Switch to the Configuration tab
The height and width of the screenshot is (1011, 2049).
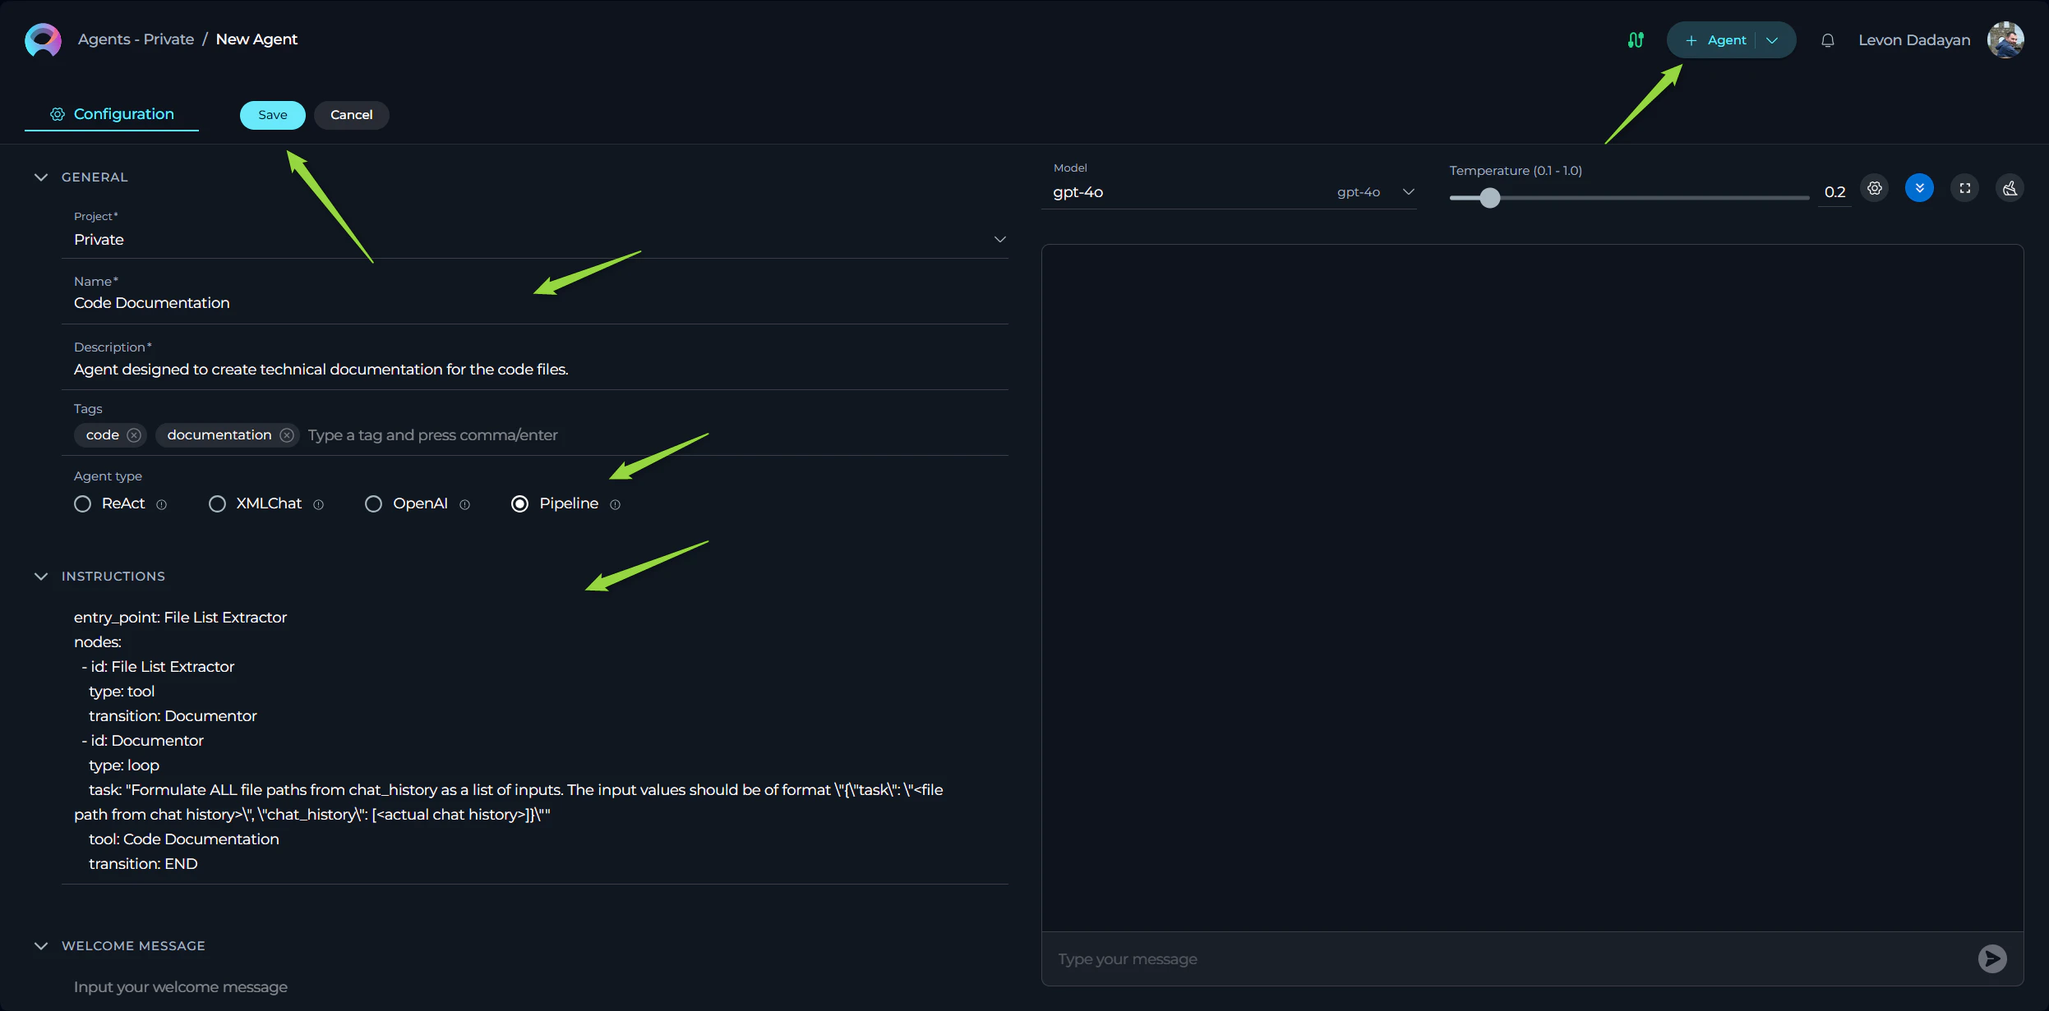pos(113,114)
